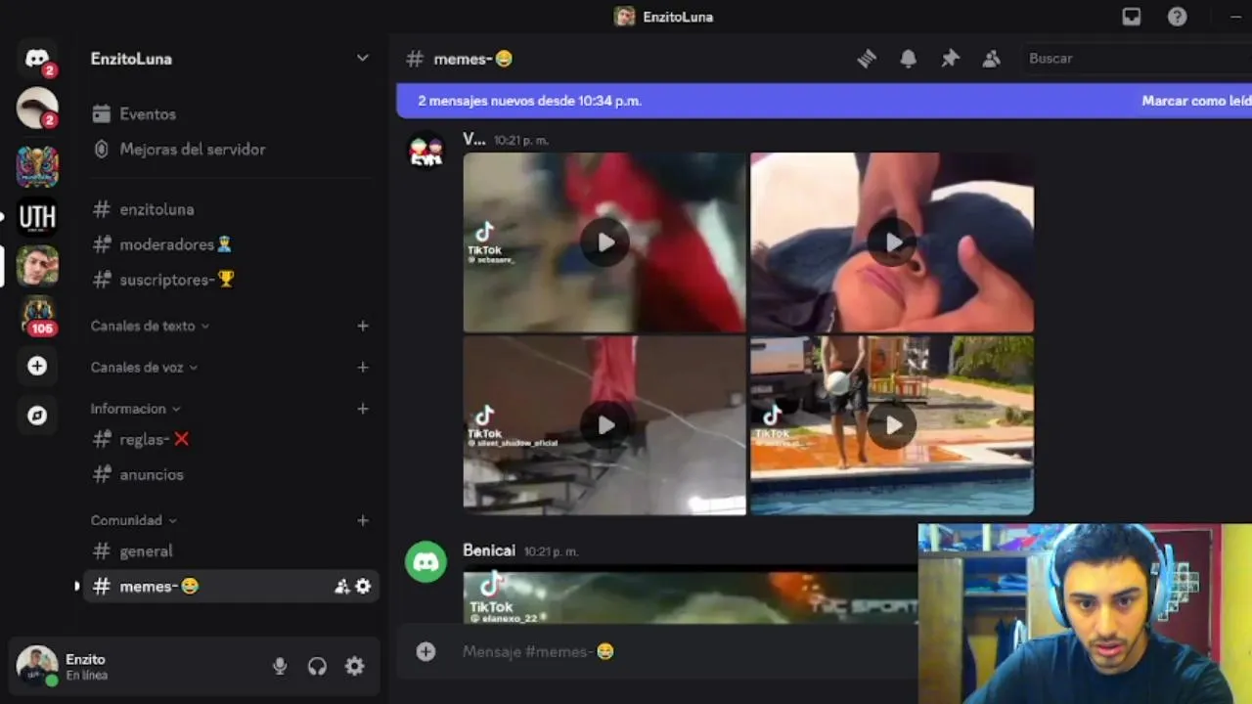Image resolution: width=1252 pixels, height=704 pixels.
Task: Open the general channel
Action: (x=231, y=551)
